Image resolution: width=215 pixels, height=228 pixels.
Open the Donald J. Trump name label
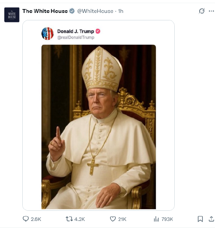(75, 31)
